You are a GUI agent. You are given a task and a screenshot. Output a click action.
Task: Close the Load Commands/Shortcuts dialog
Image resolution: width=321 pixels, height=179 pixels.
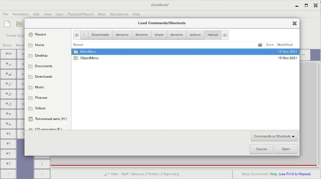click(295, 23)
